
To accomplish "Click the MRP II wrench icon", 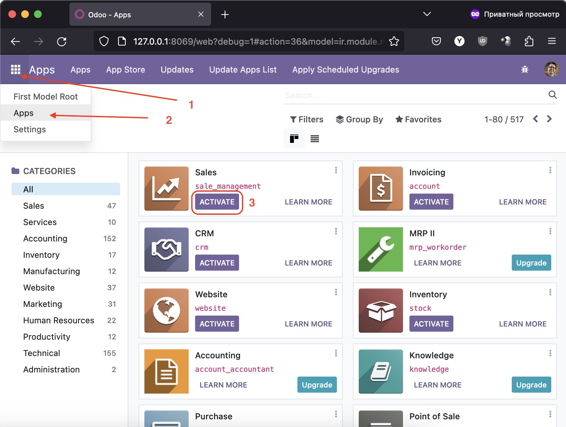I will click(381, 249).
